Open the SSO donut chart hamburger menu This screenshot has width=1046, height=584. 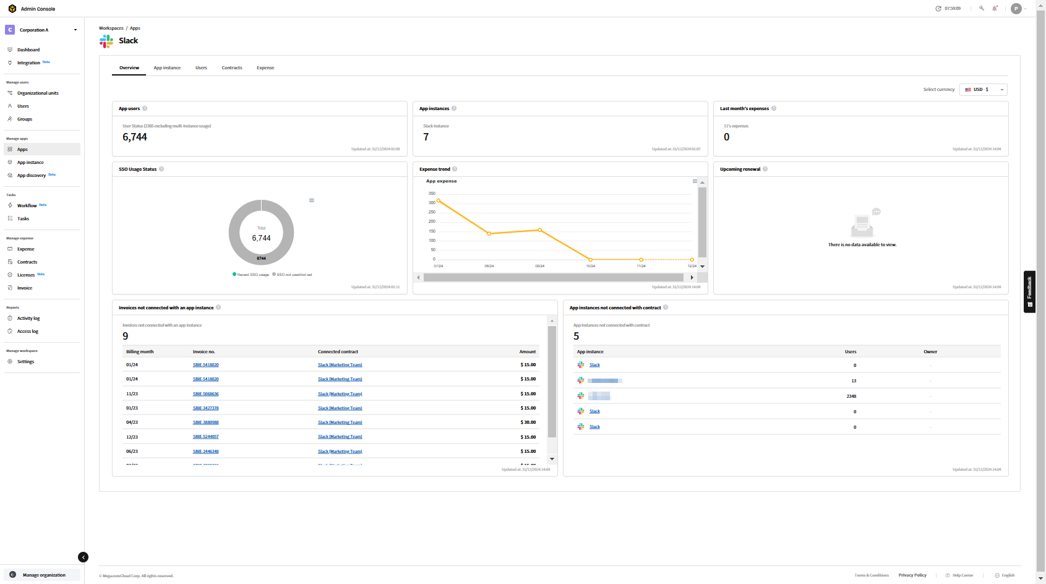coord(312,200)
